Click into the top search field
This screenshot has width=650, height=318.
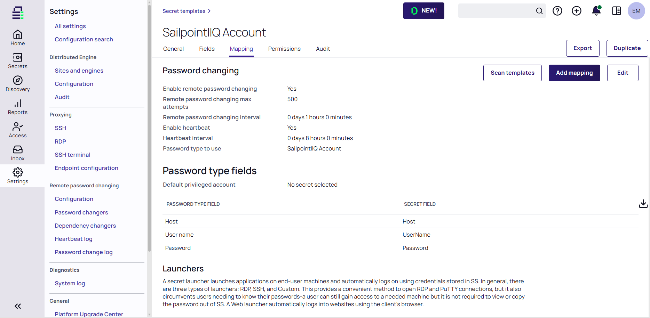(497, 11)
